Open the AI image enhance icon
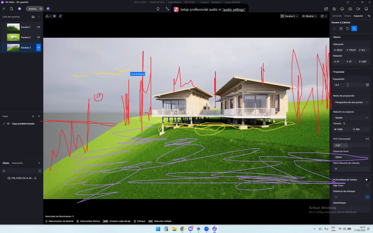The height and width of the screenshot is (233, 373). pos(326,9)
